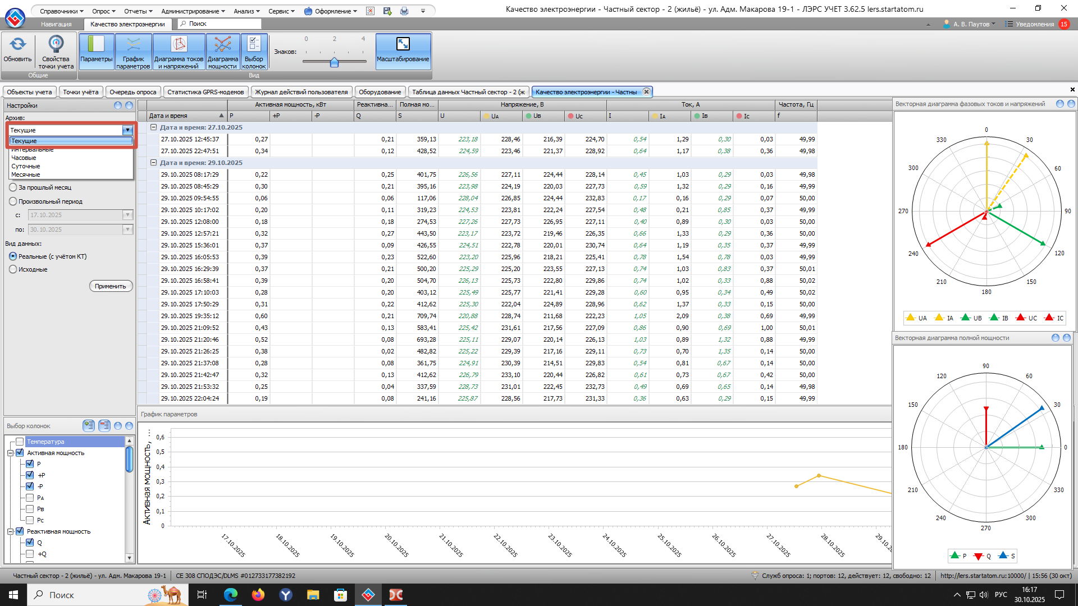Click the Масштабирование toolbar button

pos(403,50)
